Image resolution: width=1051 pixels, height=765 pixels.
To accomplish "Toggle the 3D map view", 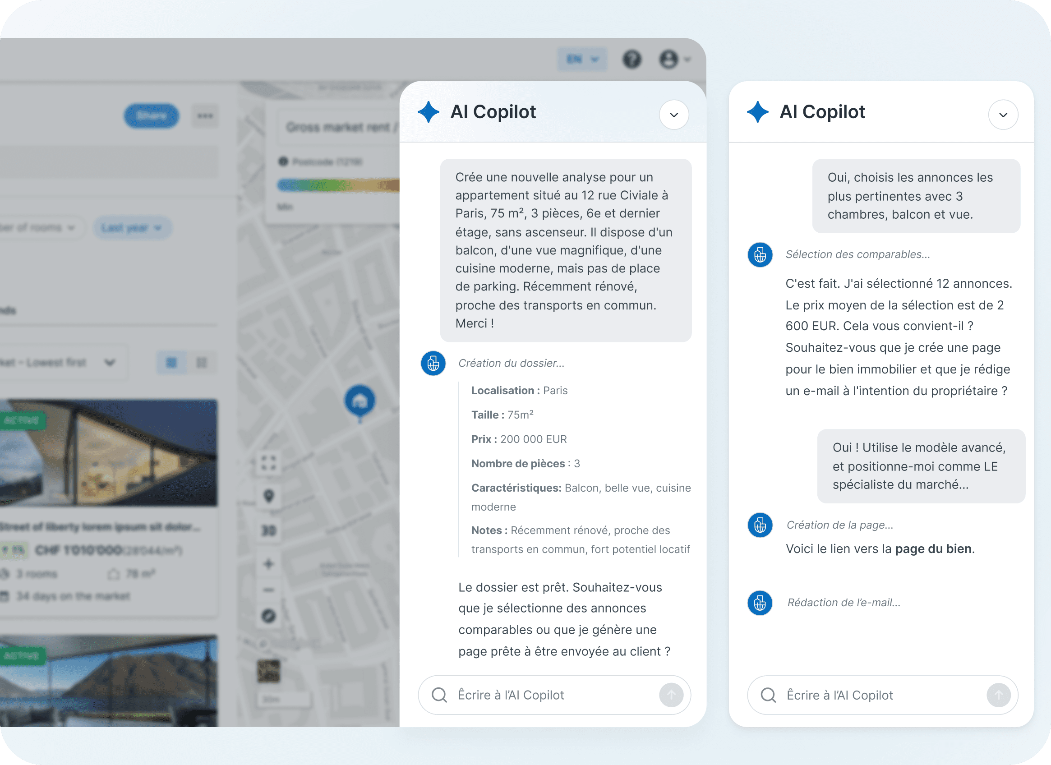I will pos(268,530).
